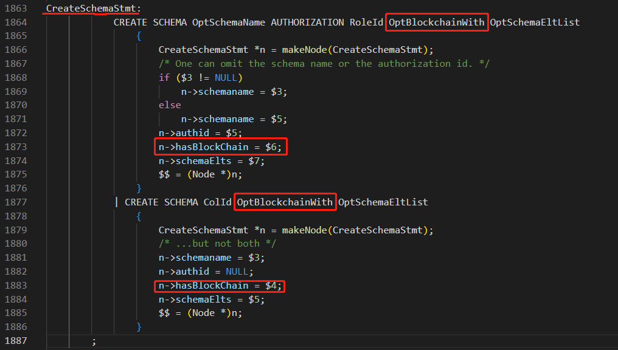
Task: Click line number 1883 in the gutter
Action: 16,286
